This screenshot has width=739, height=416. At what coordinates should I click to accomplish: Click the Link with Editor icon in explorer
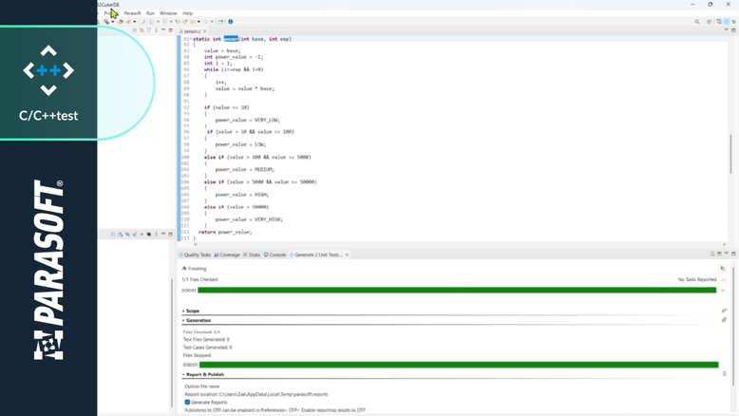pyautogui.click(x=142, y=30)
